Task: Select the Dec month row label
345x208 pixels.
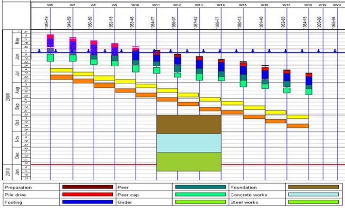Action: pyautogui.click(x=17, y=155)
